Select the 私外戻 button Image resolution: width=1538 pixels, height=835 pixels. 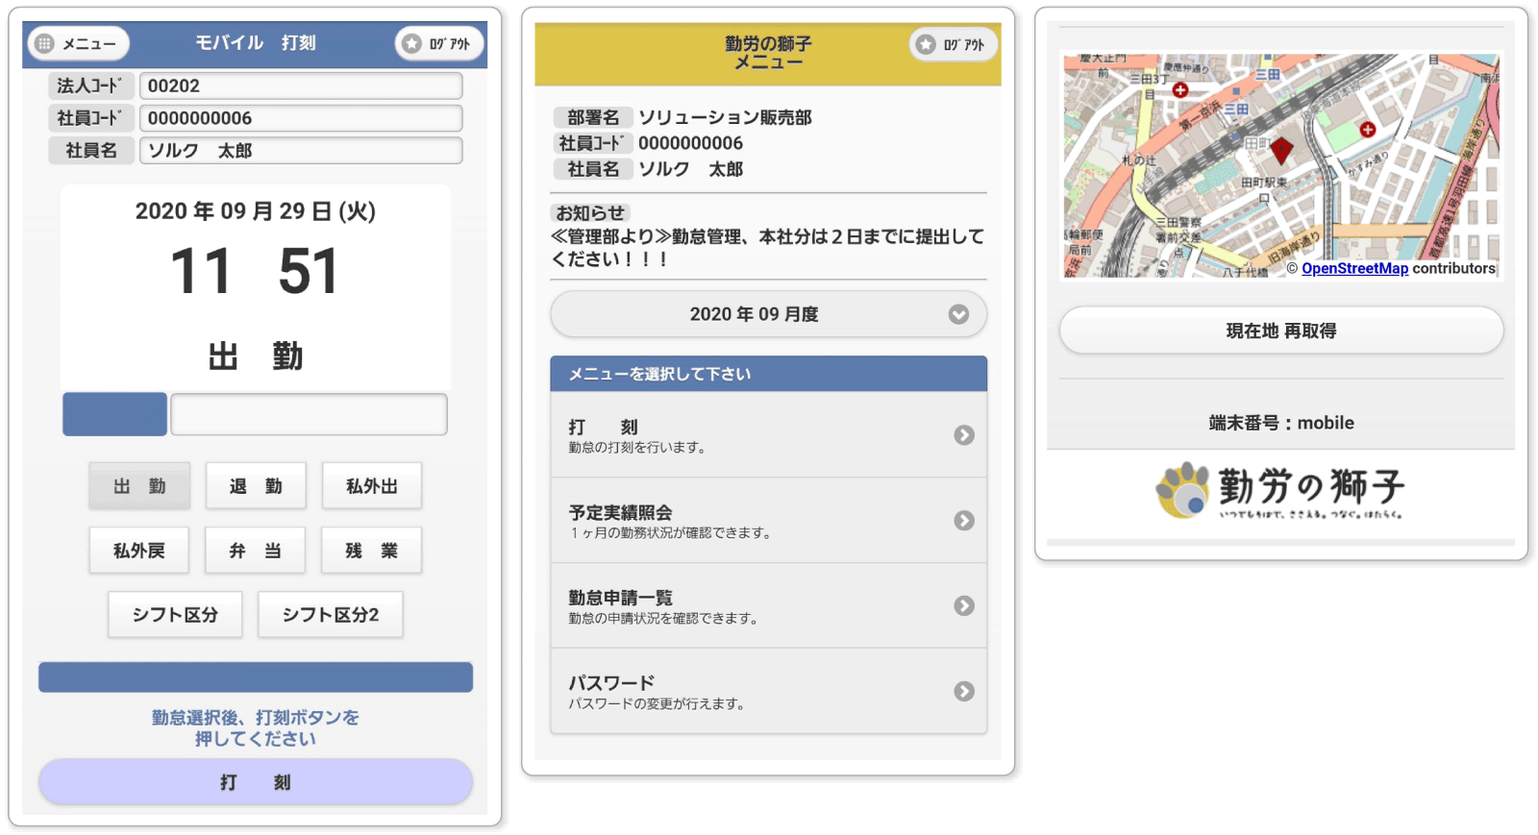139,551
